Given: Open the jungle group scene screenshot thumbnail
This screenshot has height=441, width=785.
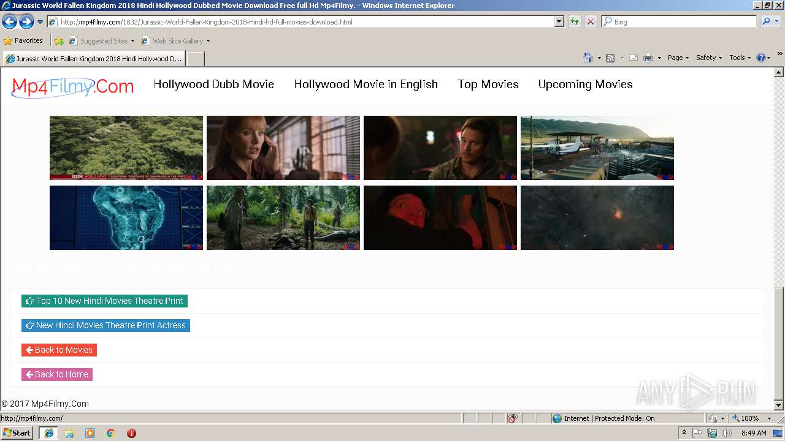Looking at the screenshot, I should [283, 217].
